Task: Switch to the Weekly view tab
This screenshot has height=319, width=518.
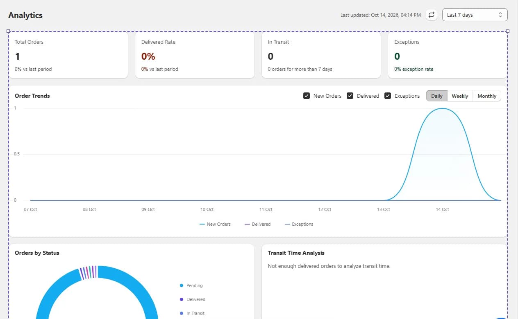Action: tap(460, 96)
